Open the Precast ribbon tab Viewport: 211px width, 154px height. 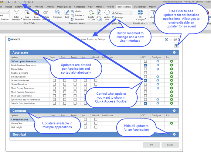click(x=8, y=7)
